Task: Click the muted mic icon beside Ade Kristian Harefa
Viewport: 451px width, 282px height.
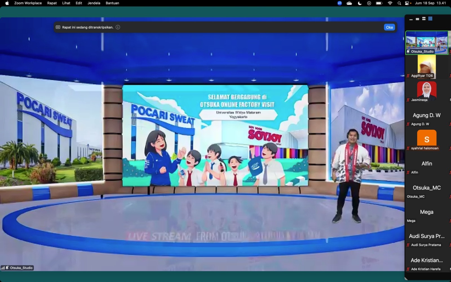Action: (408, 269)
